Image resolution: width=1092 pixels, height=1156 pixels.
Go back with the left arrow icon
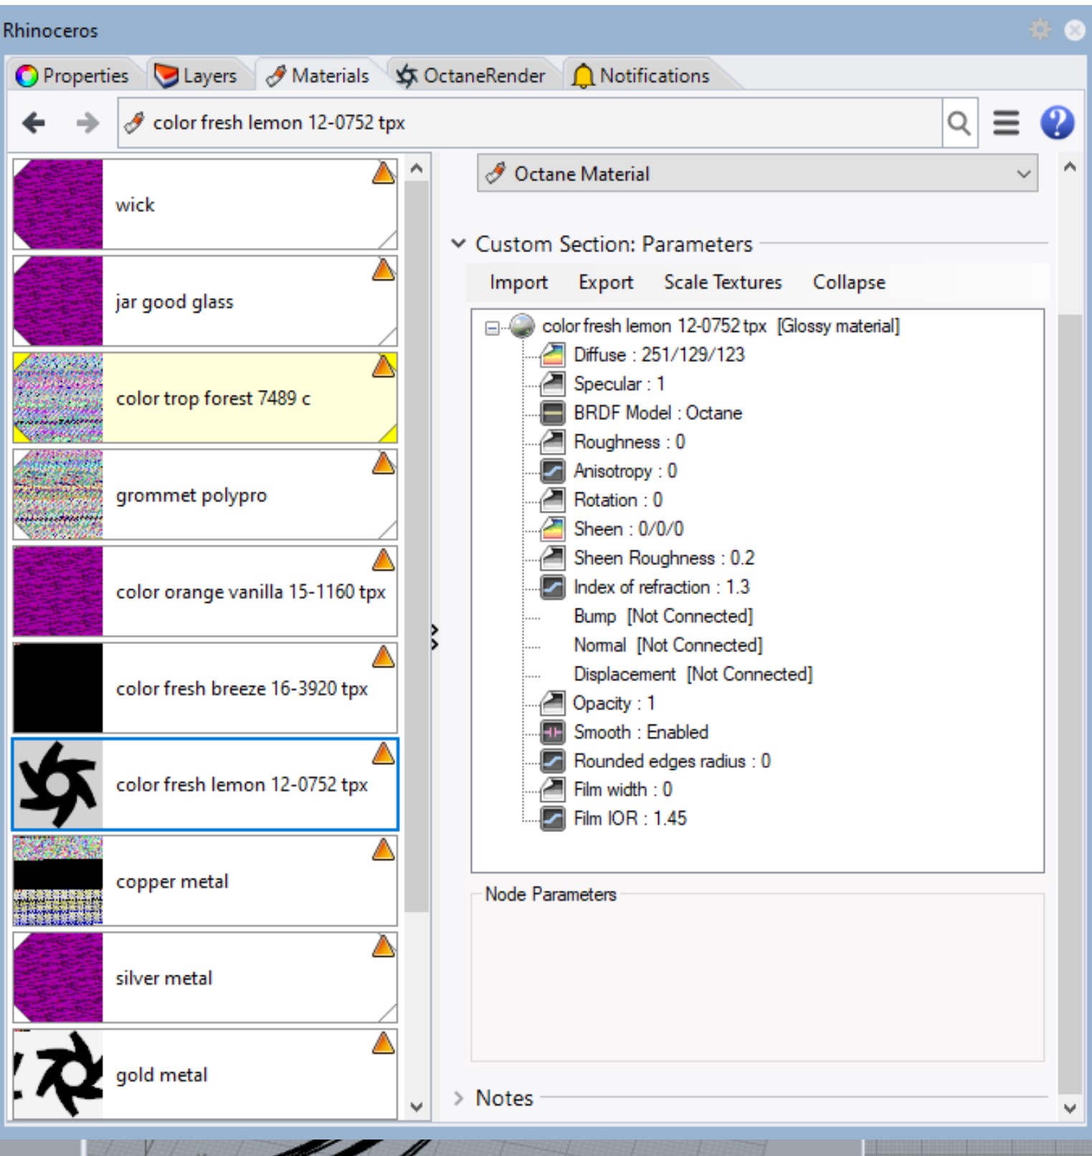[34, 123]
